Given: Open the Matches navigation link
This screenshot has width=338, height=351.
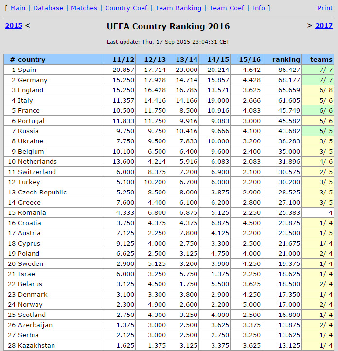Looking at the screenshot, I should point(84,8).
